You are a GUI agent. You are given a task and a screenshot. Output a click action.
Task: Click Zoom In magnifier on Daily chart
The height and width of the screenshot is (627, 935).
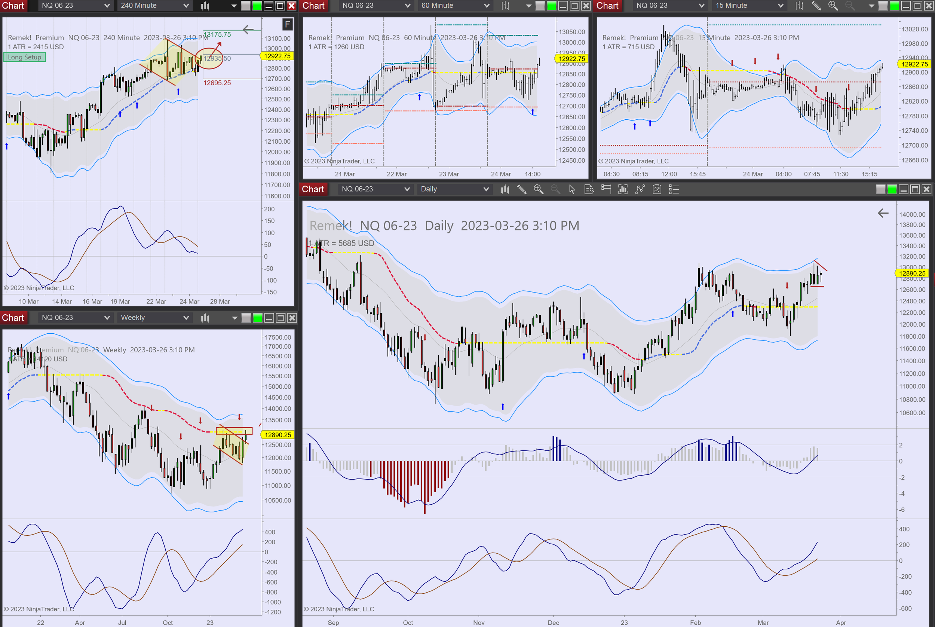[x=539, y=189]
